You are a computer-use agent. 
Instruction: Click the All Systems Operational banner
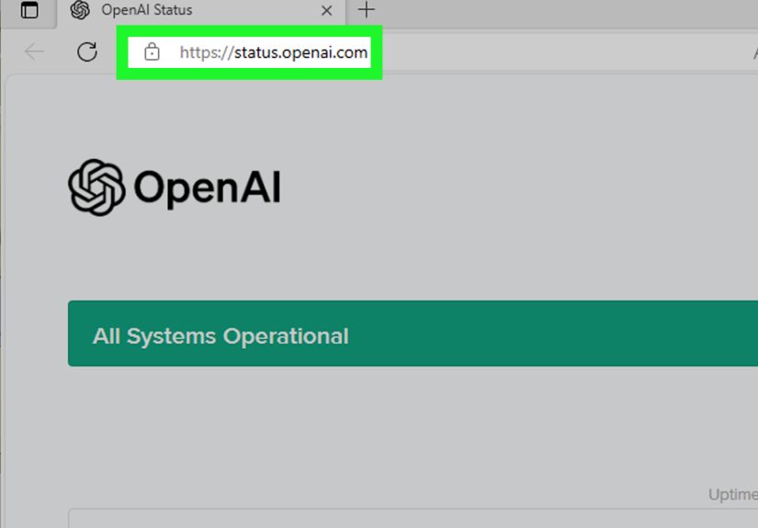point(413,333)
